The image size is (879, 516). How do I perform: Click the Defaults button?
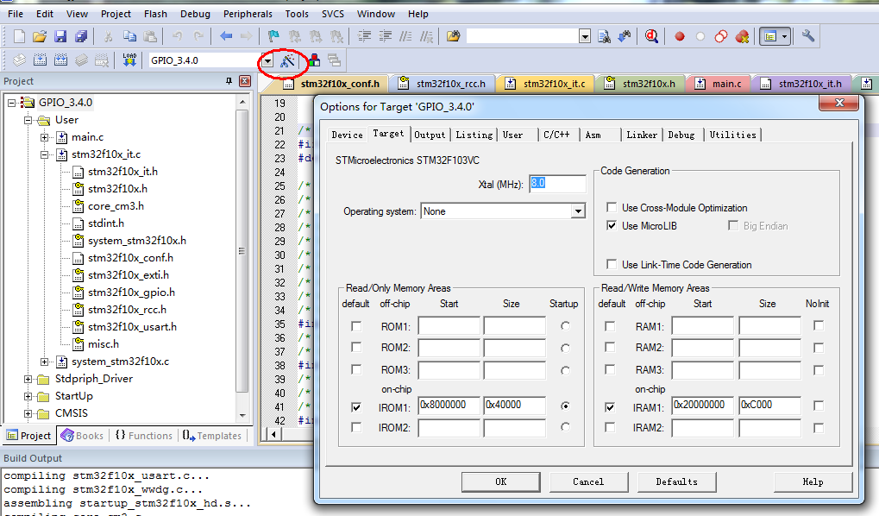click(676, 481)
